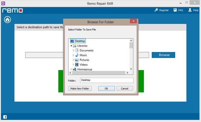Open the FAQ book icon
The width and height of the screenshot is (201, 122).
pos(175,10)
